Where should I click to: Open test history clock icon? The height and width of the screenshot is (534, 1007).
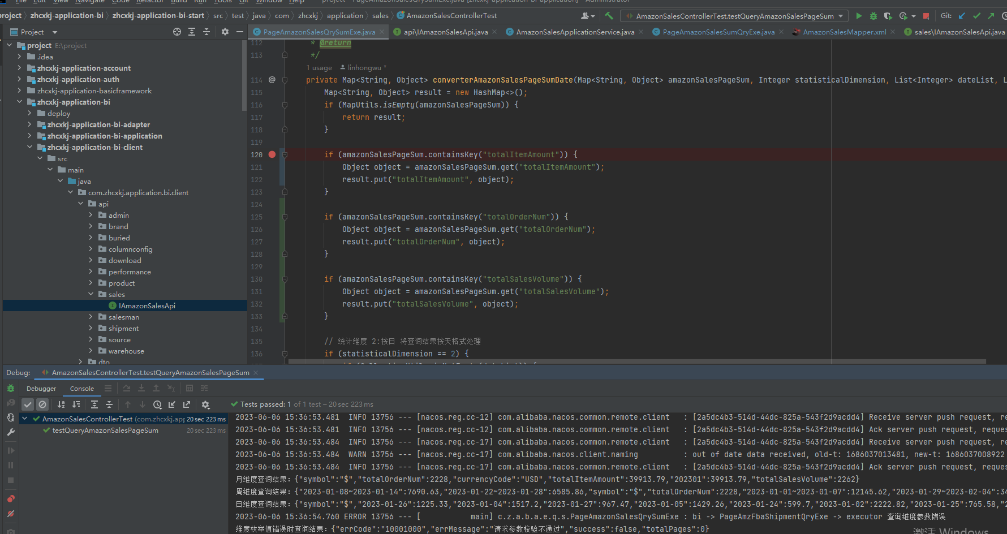point(157,404)
